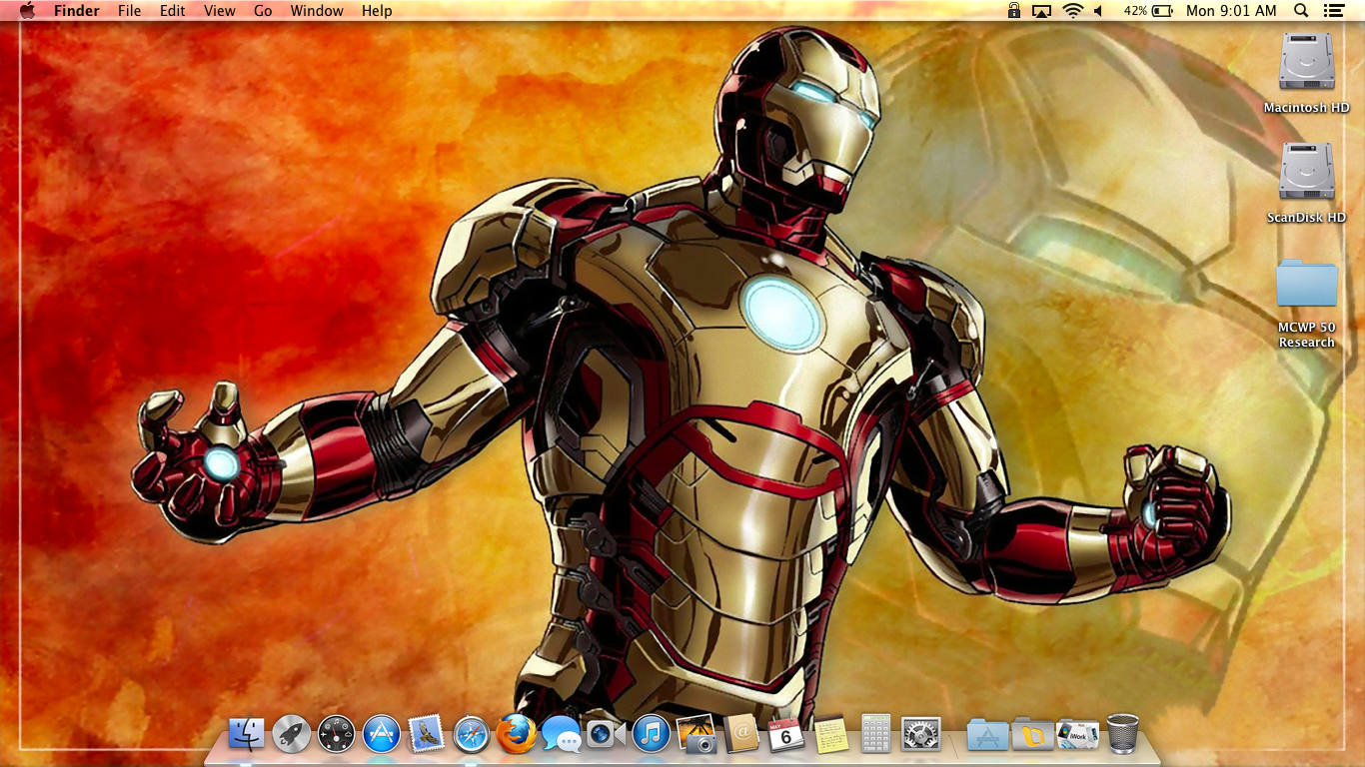The width and height of the screenshot is (1365, 767).
Task: Open Contacts address book icon
Action: [x=741, y=734]
